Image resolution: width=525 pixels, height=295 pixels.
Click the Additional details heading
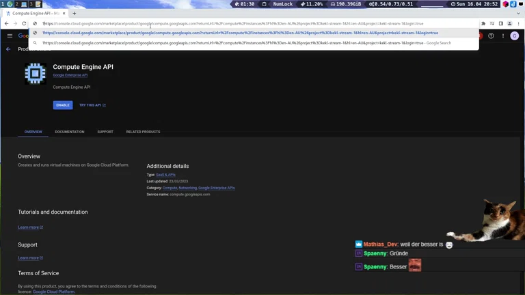(x=167, y=166)
